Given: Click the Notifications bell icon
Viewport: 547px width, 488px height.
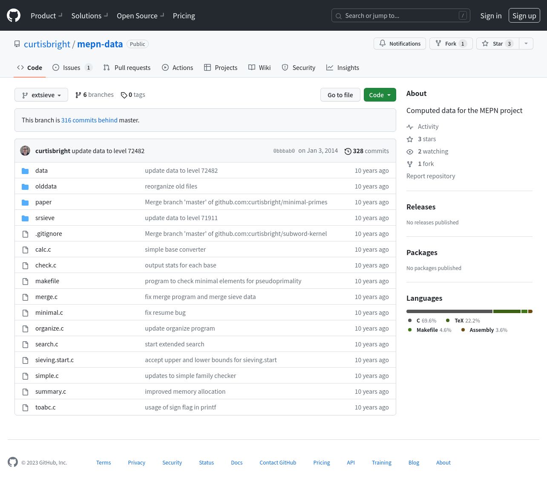Looking at the screenshot, I should click(x=383, y=44).
